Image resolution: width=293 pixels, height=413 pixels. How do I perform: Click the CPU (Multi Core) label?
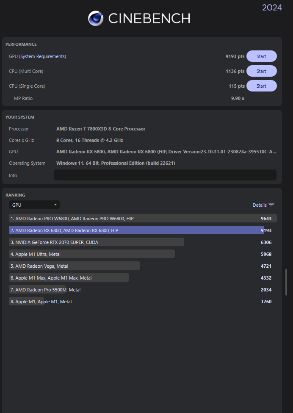[26, 71]
